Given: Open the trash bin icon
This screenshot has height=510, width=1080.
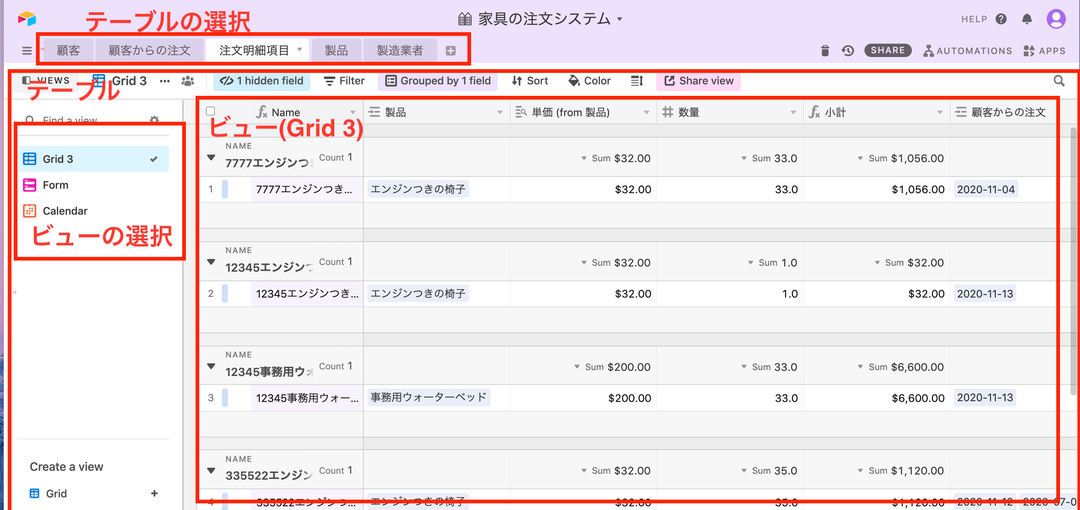Looking at the screenshot, I should pos(825,51).
